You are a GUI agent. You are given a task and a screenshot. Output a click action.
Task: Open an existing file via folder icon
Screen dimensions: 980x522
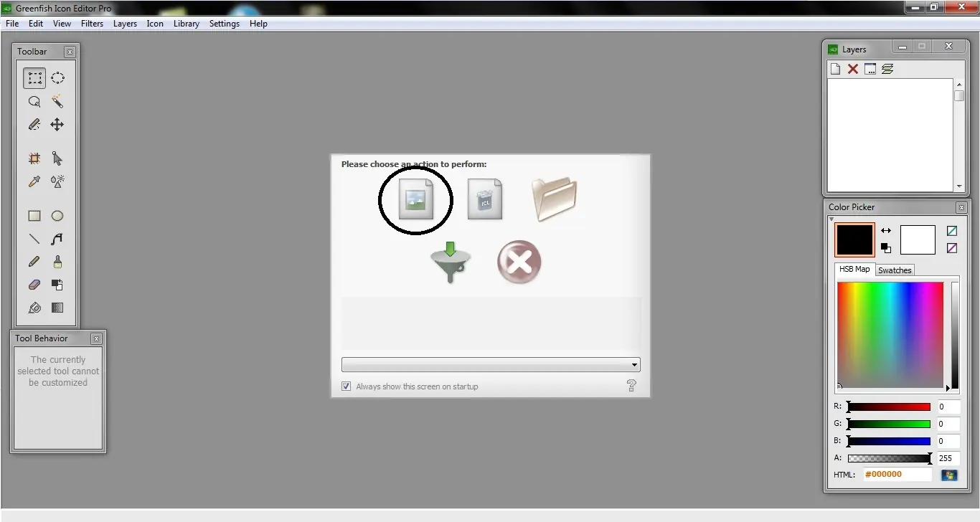point(554,199)
